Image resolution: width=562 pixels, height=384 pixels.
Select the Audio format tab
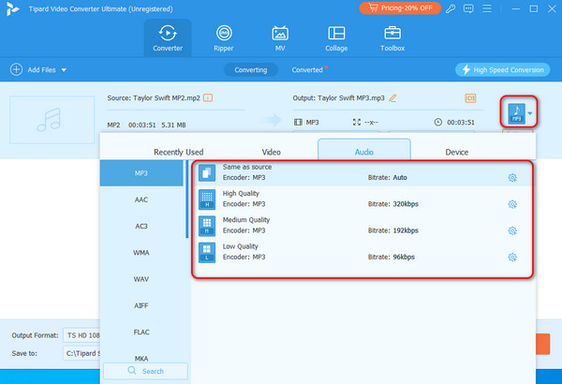click(364, 150)
